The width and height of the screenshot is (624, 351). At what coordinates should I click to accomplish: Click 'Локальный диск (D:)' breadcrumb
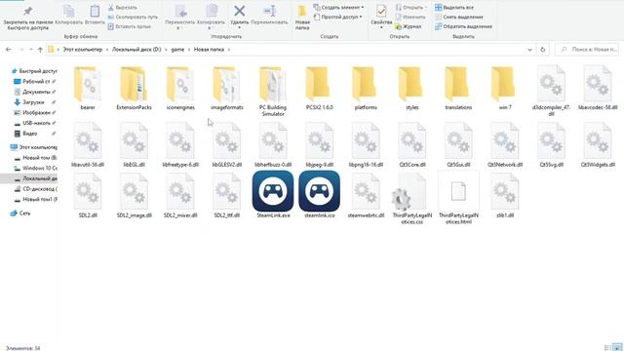136,50
